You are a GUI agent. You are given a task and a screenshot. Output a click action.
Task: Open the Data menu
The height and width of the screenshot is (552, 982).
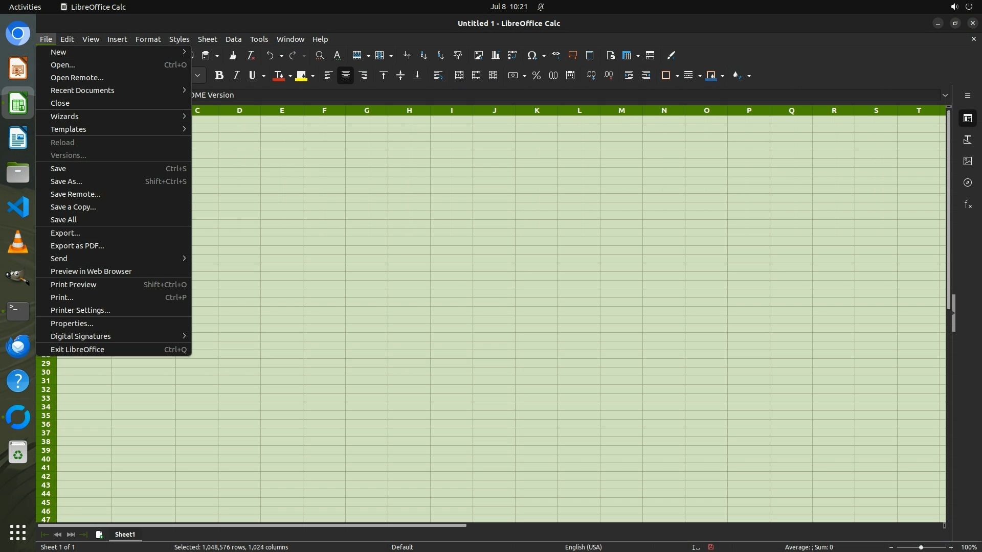[x=233, y=39]
